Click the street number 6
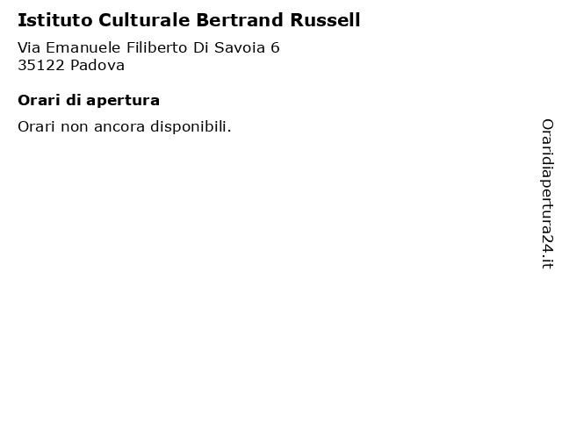Image resolution: width=562 pixels, height=421 pixels. (275, 47)
